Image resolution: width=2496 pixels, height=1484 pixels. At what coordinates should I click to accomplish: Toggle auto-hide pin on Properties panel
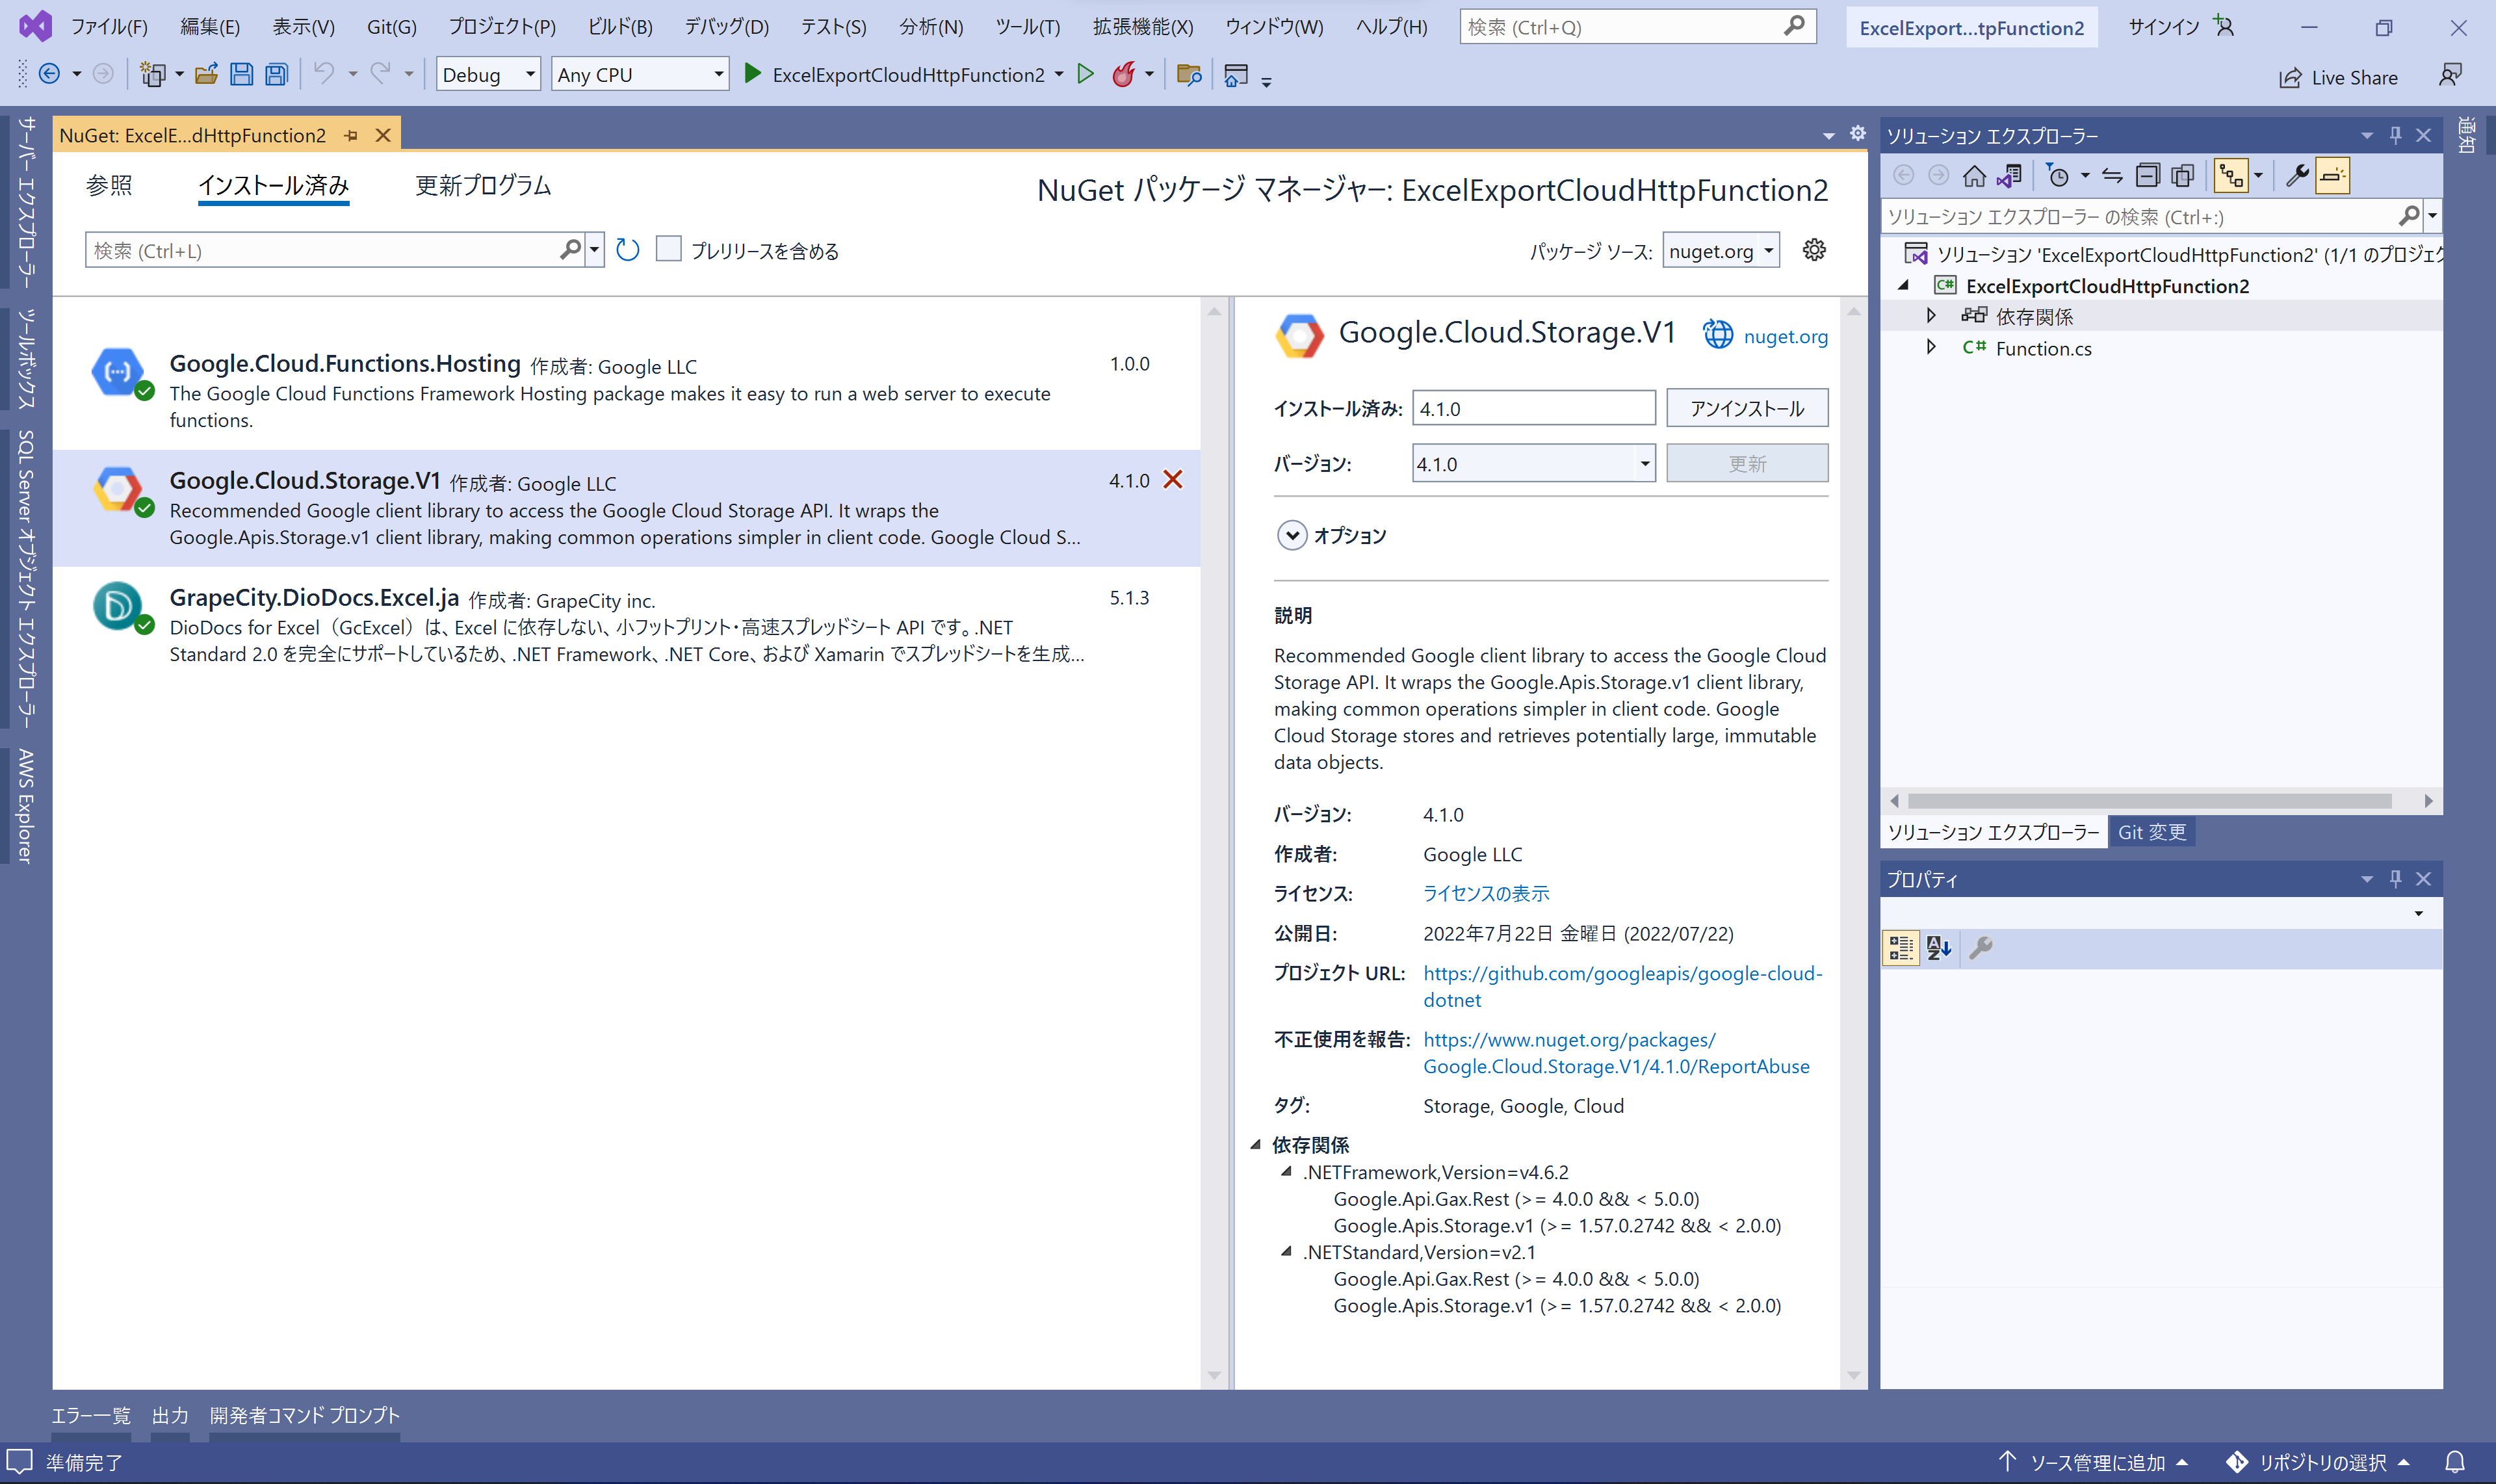click(2395, 879)
